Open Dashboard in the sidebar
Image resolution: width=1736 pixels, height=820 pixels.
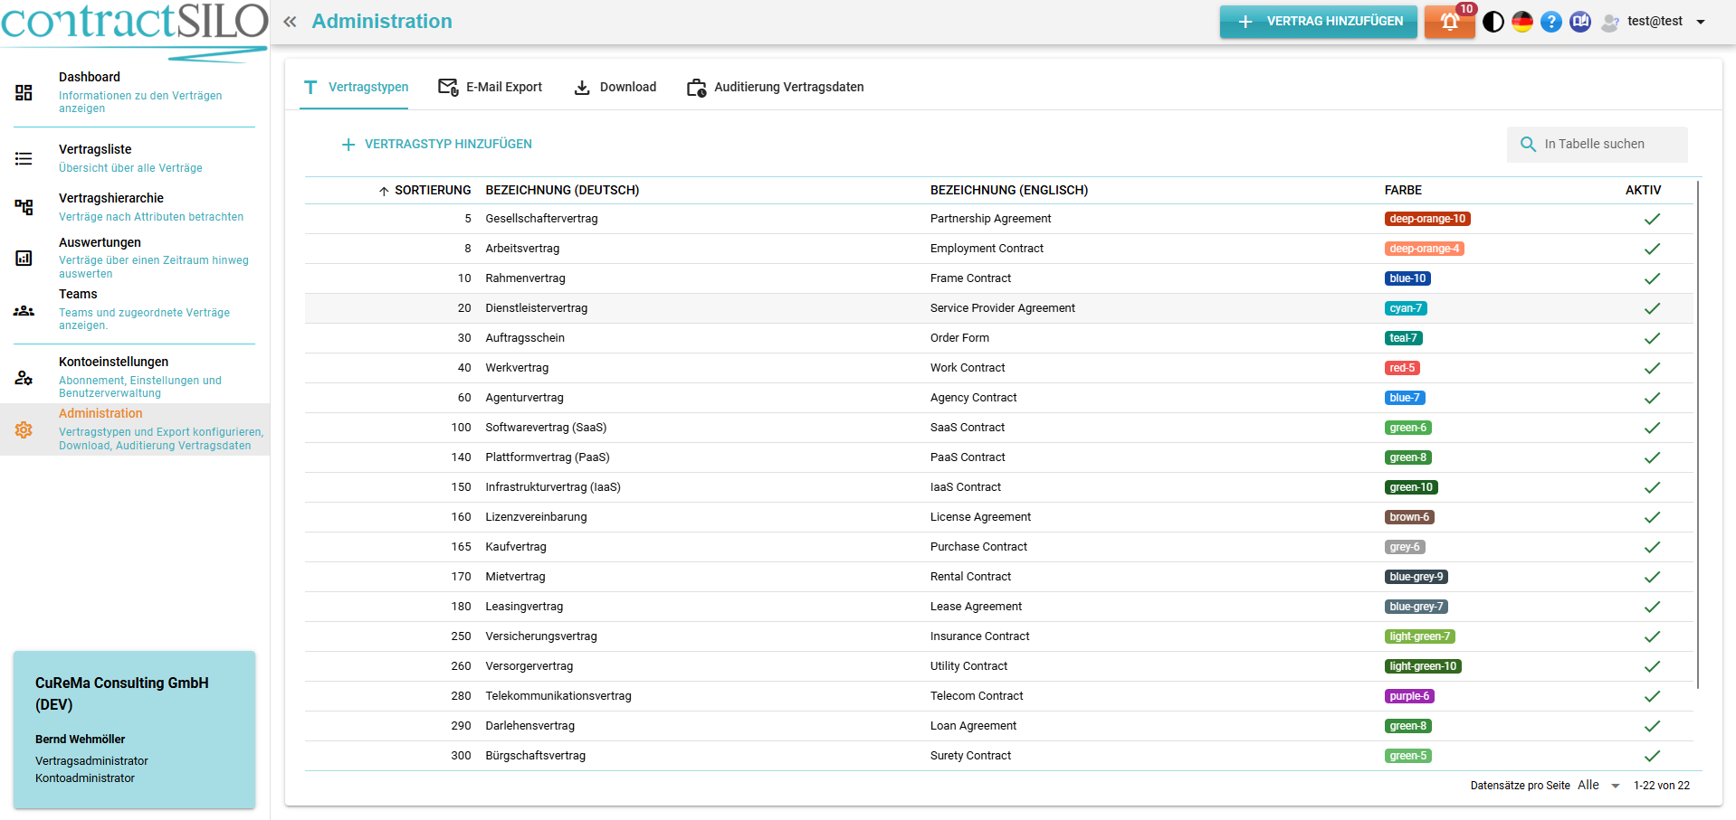[x=135, y=92]
